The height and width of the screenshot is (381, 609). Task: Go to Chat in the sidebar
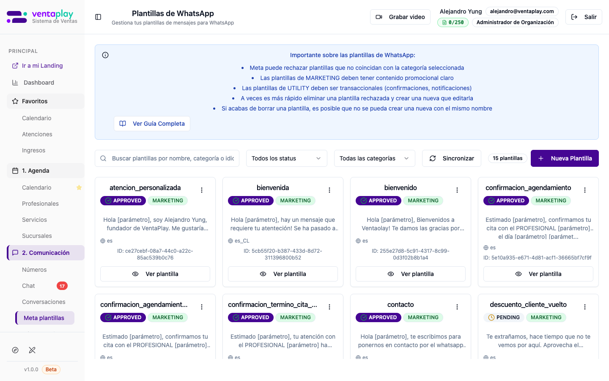[29, 286]
